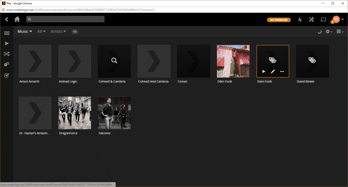Click the sidebar play all icon

pos(7,43)
